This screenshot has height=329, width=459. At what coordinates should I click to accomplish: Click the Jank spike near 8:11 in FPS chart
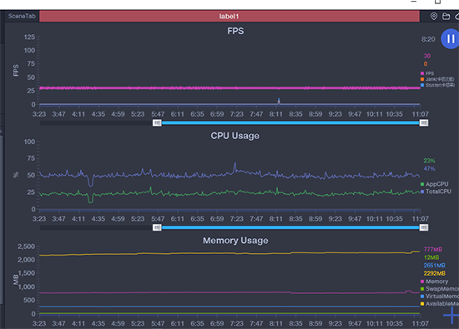coord(279,101)
